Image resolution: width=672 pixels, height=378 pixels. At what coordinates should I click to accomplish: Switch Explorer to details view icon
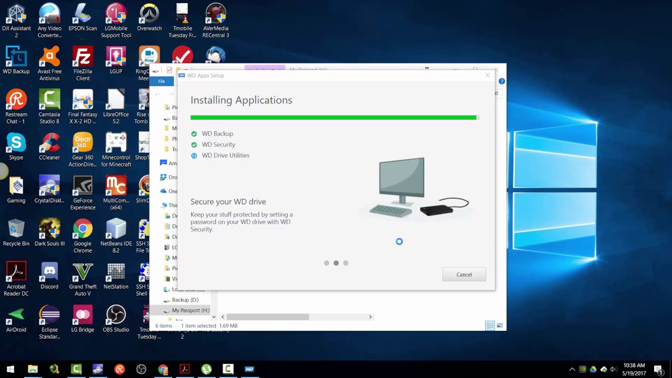[490, 326]
